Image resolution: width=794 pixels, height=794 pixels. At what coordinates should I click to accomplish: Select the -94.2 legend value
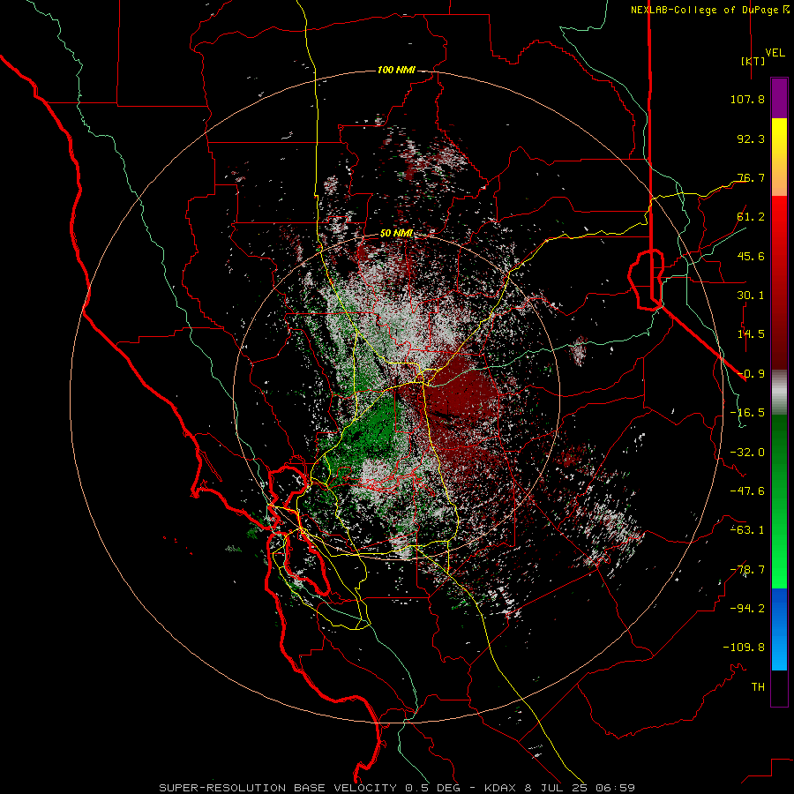click(747, 609)
